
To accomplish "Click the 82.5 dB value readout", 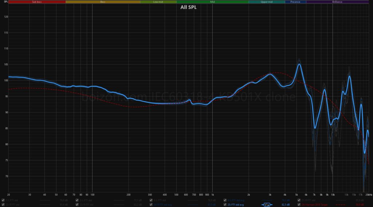I will click(286, 204).
